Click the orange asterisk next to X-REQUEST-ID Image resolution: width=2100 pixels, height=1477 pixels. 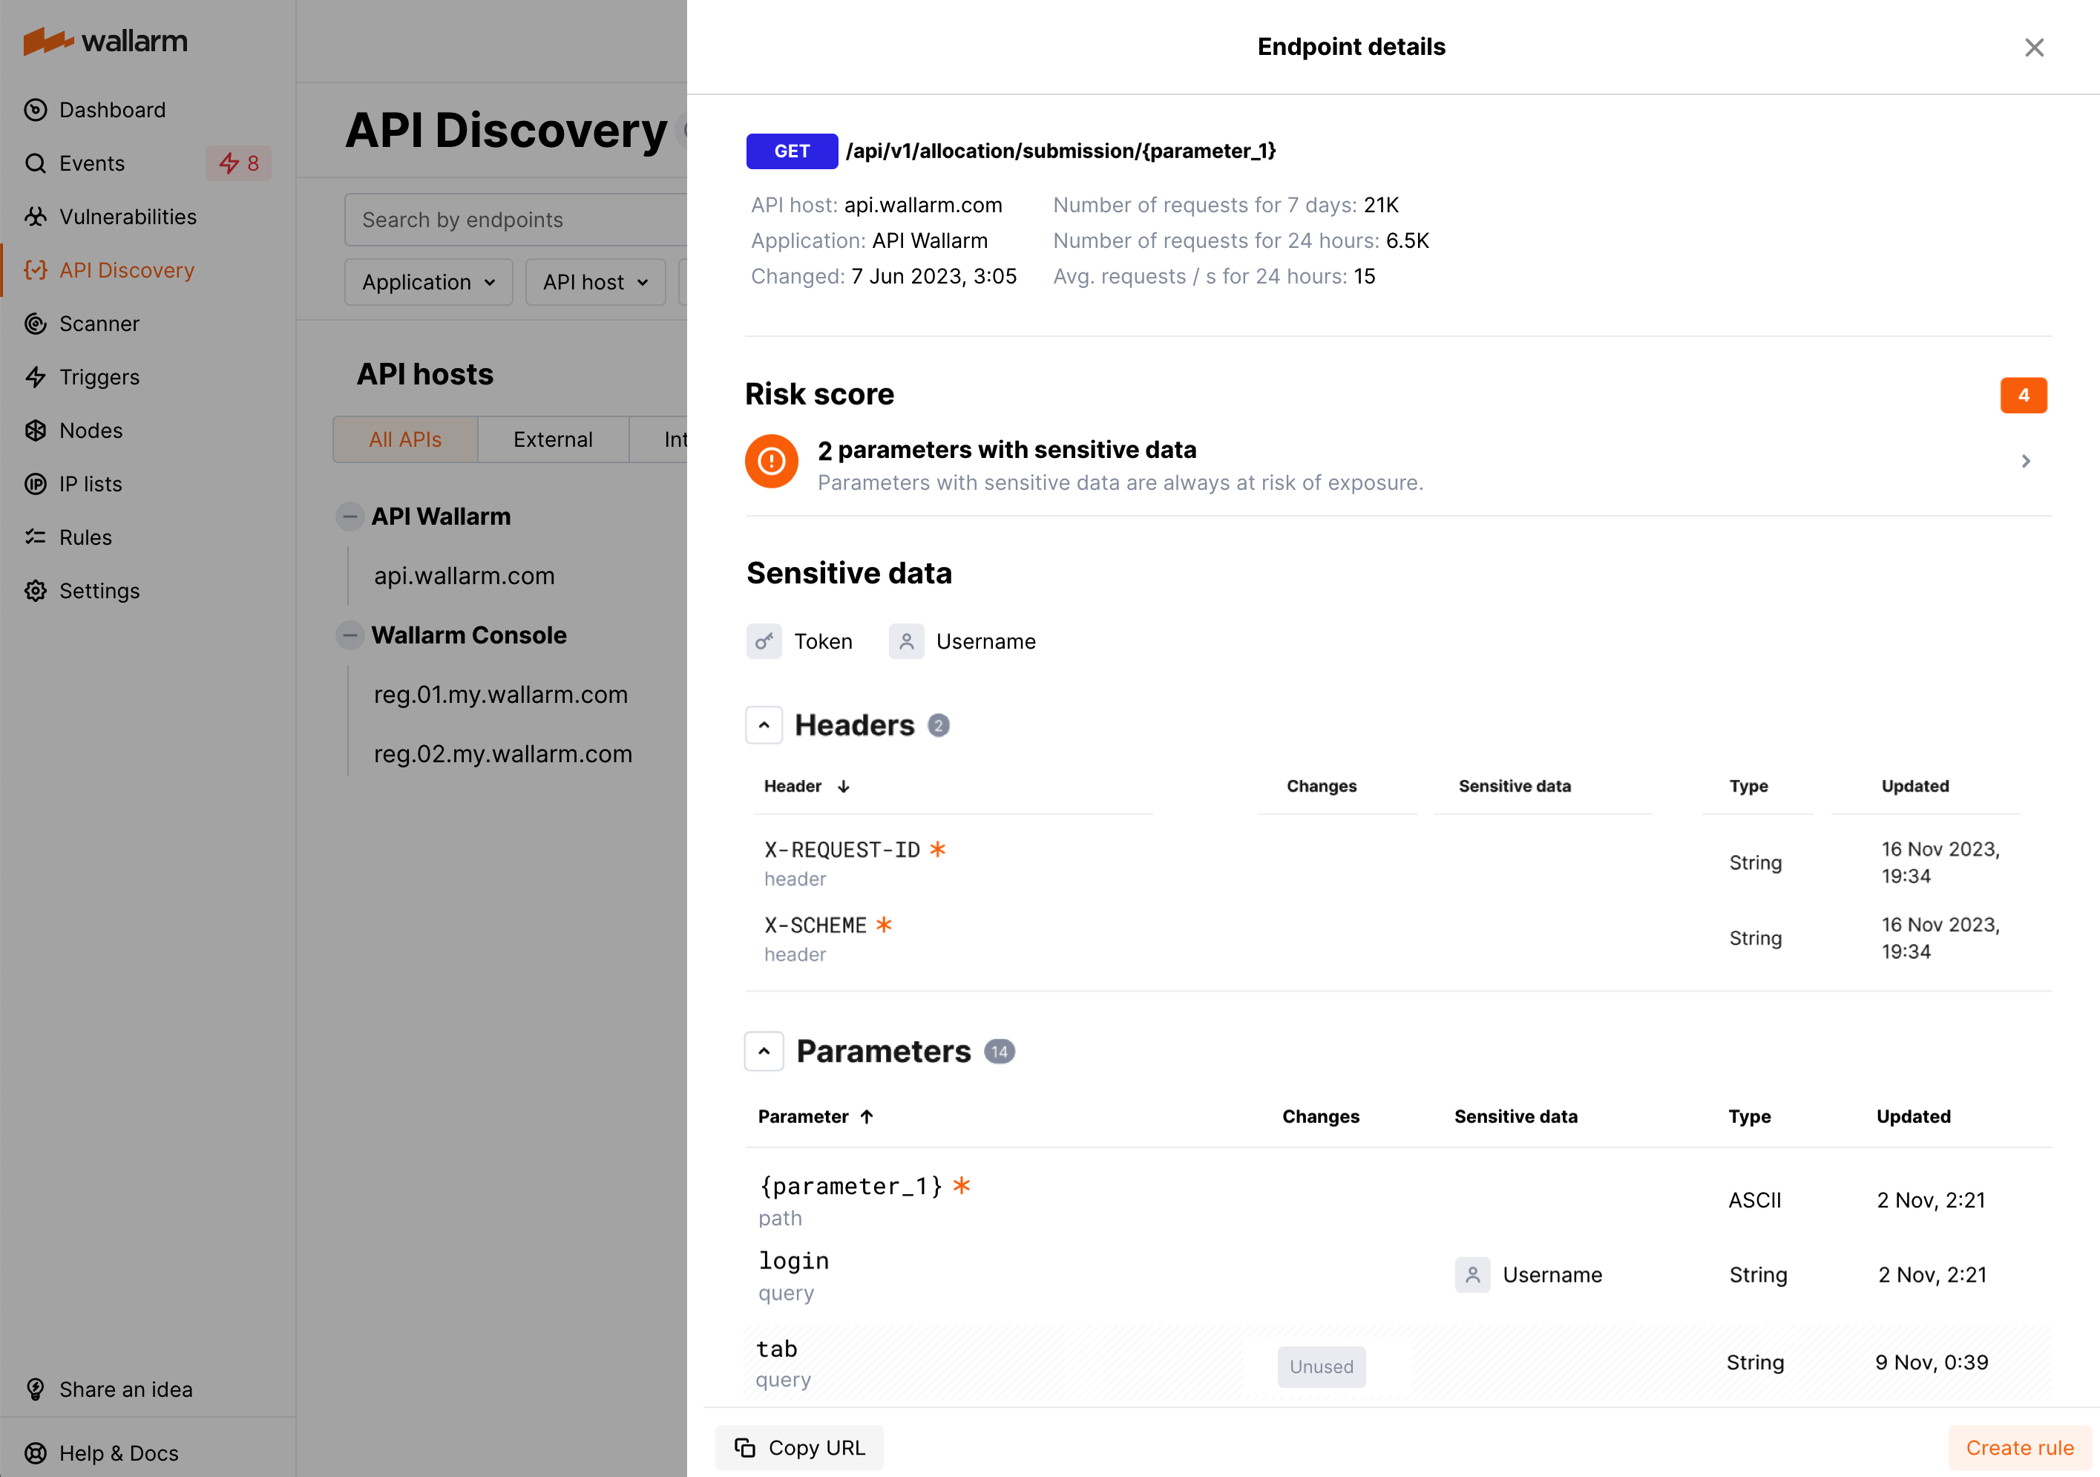(x=937, y=848)
